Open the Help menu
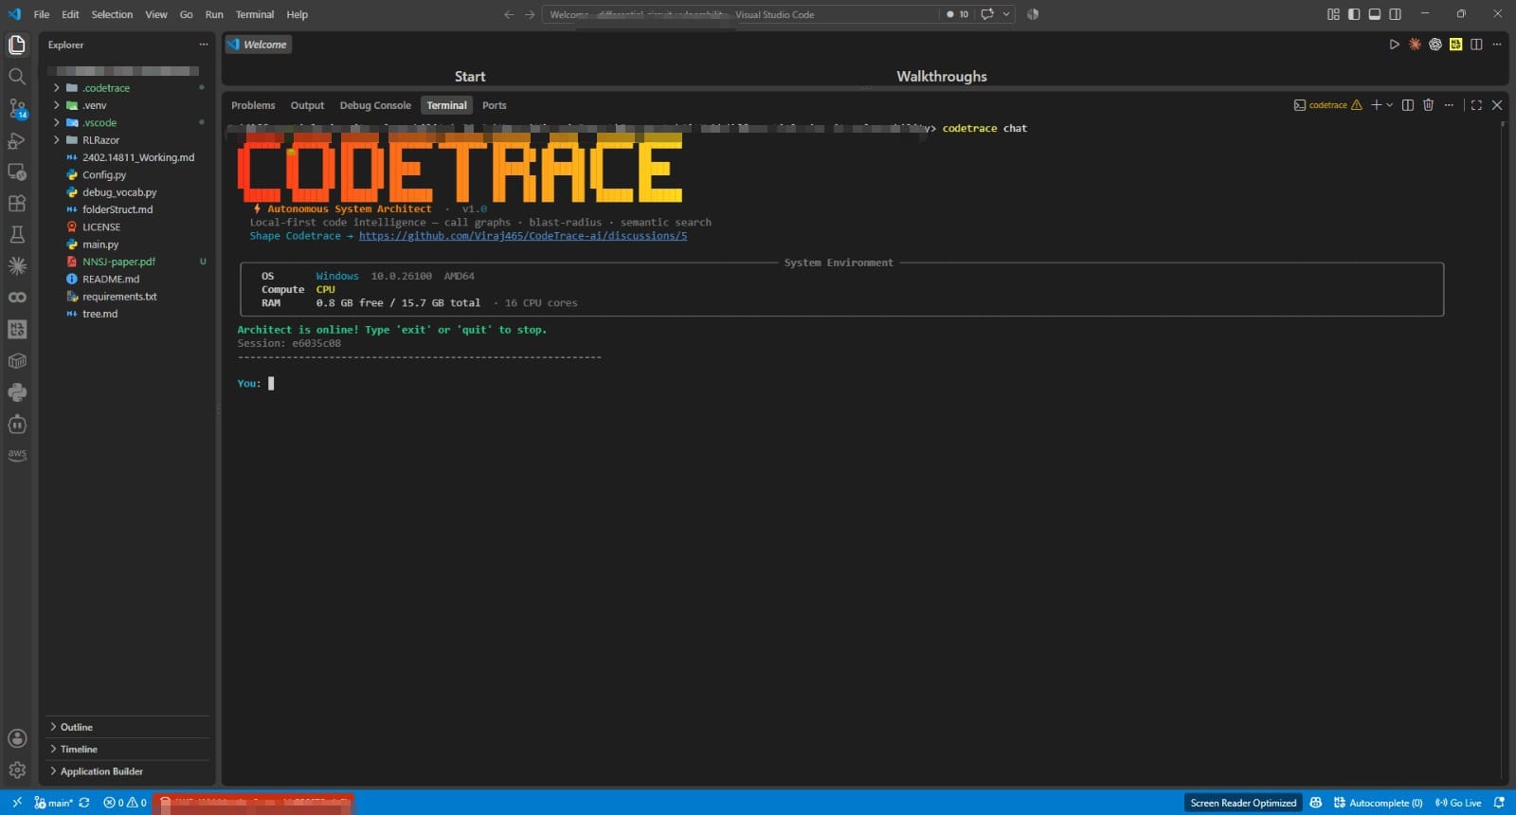This screenshot has width=1516, height=815. [298, 14]
